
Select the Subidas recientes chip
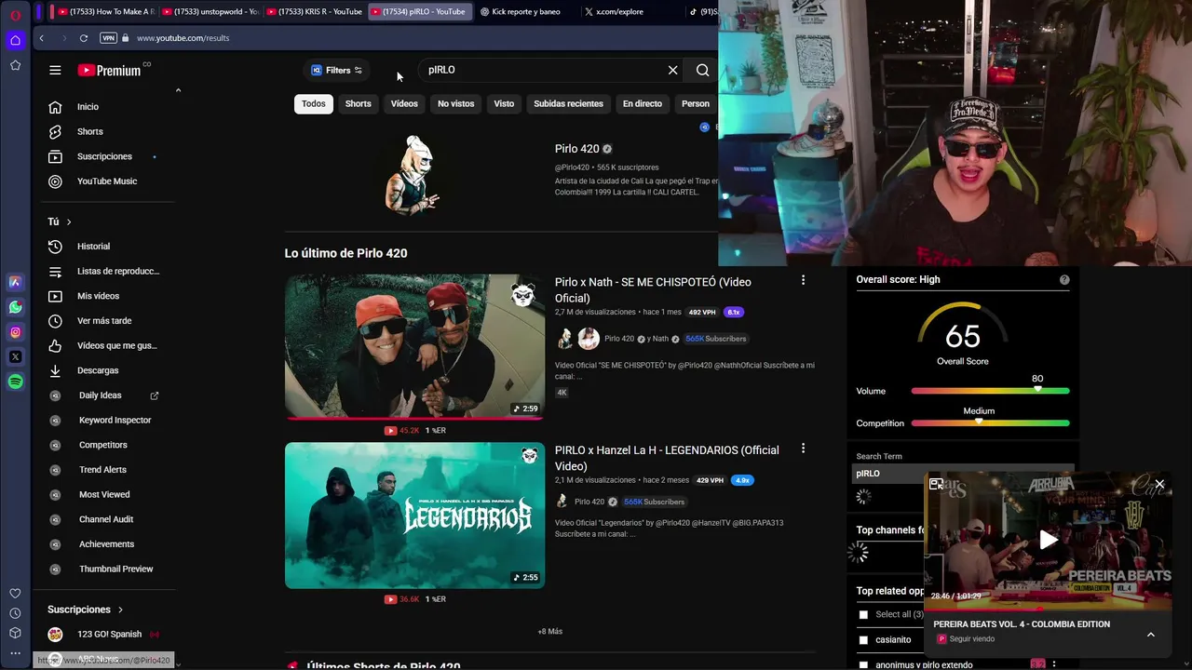click(x=568, y=103)
